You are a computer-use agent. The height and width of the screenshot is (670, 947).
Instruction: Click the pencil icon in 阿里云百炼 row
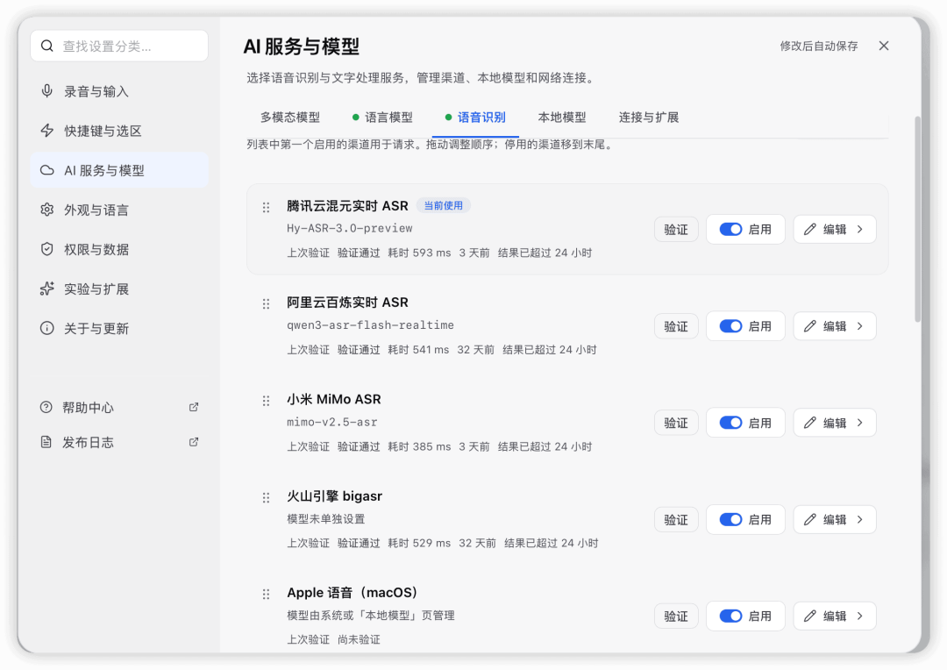pyautogui.click(x=810, y=326)
